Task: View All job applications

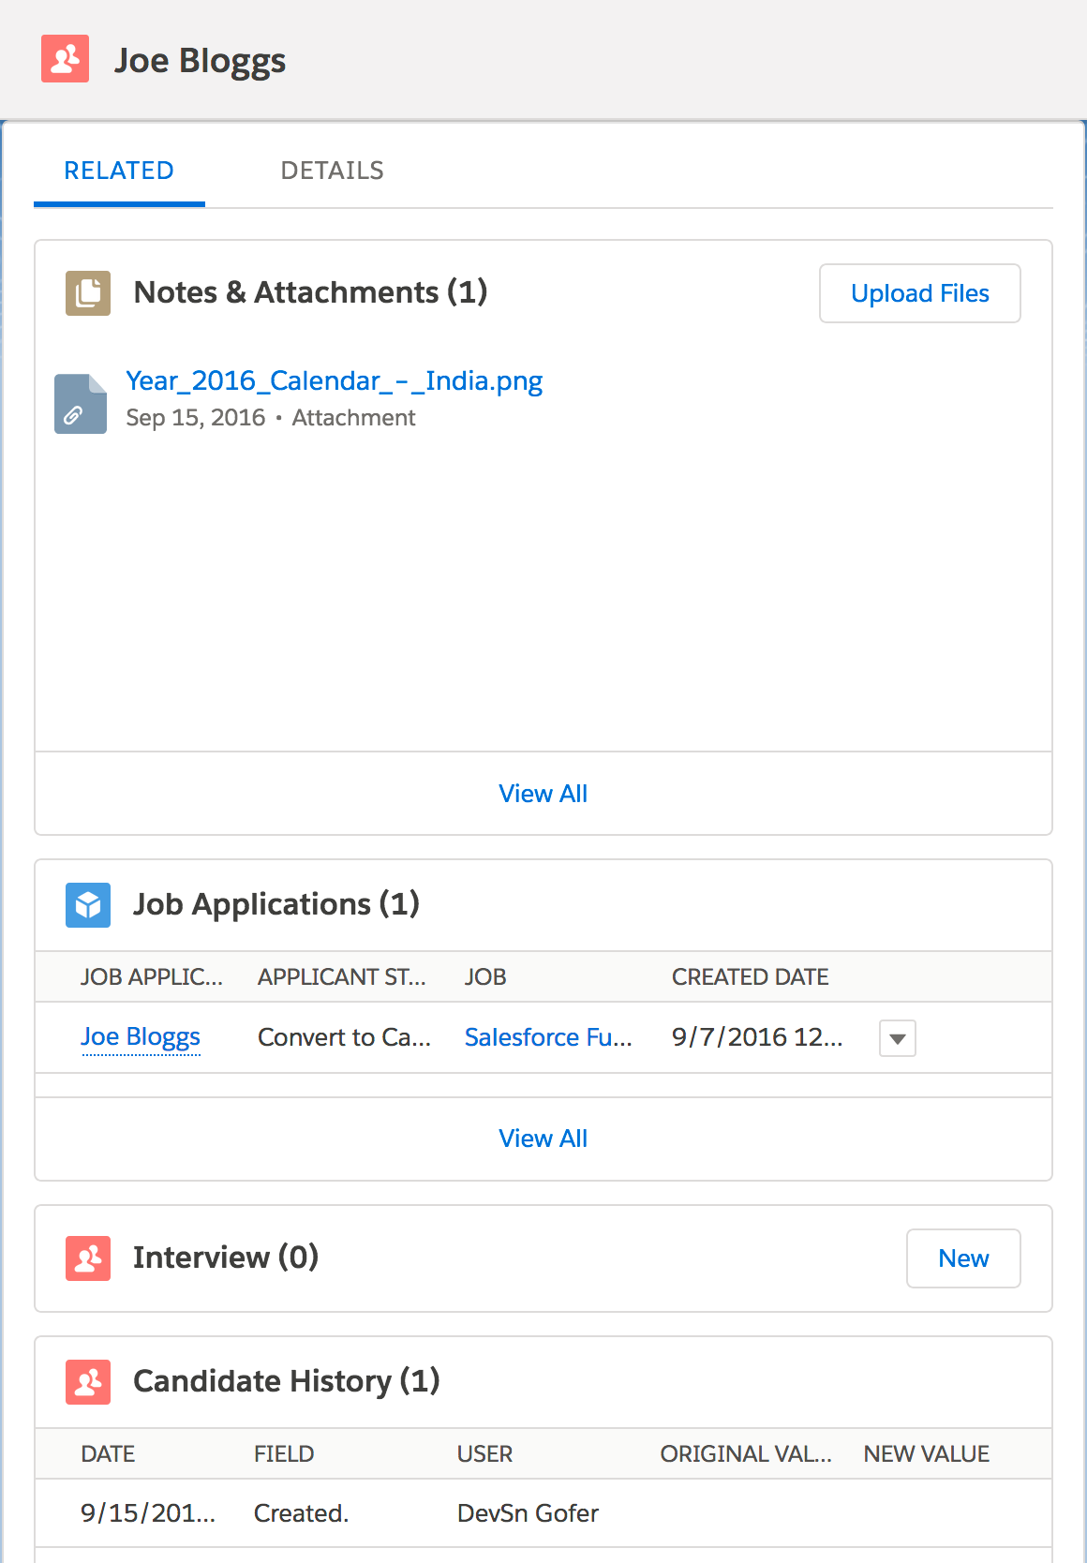Action: [x=543, y=1139]
